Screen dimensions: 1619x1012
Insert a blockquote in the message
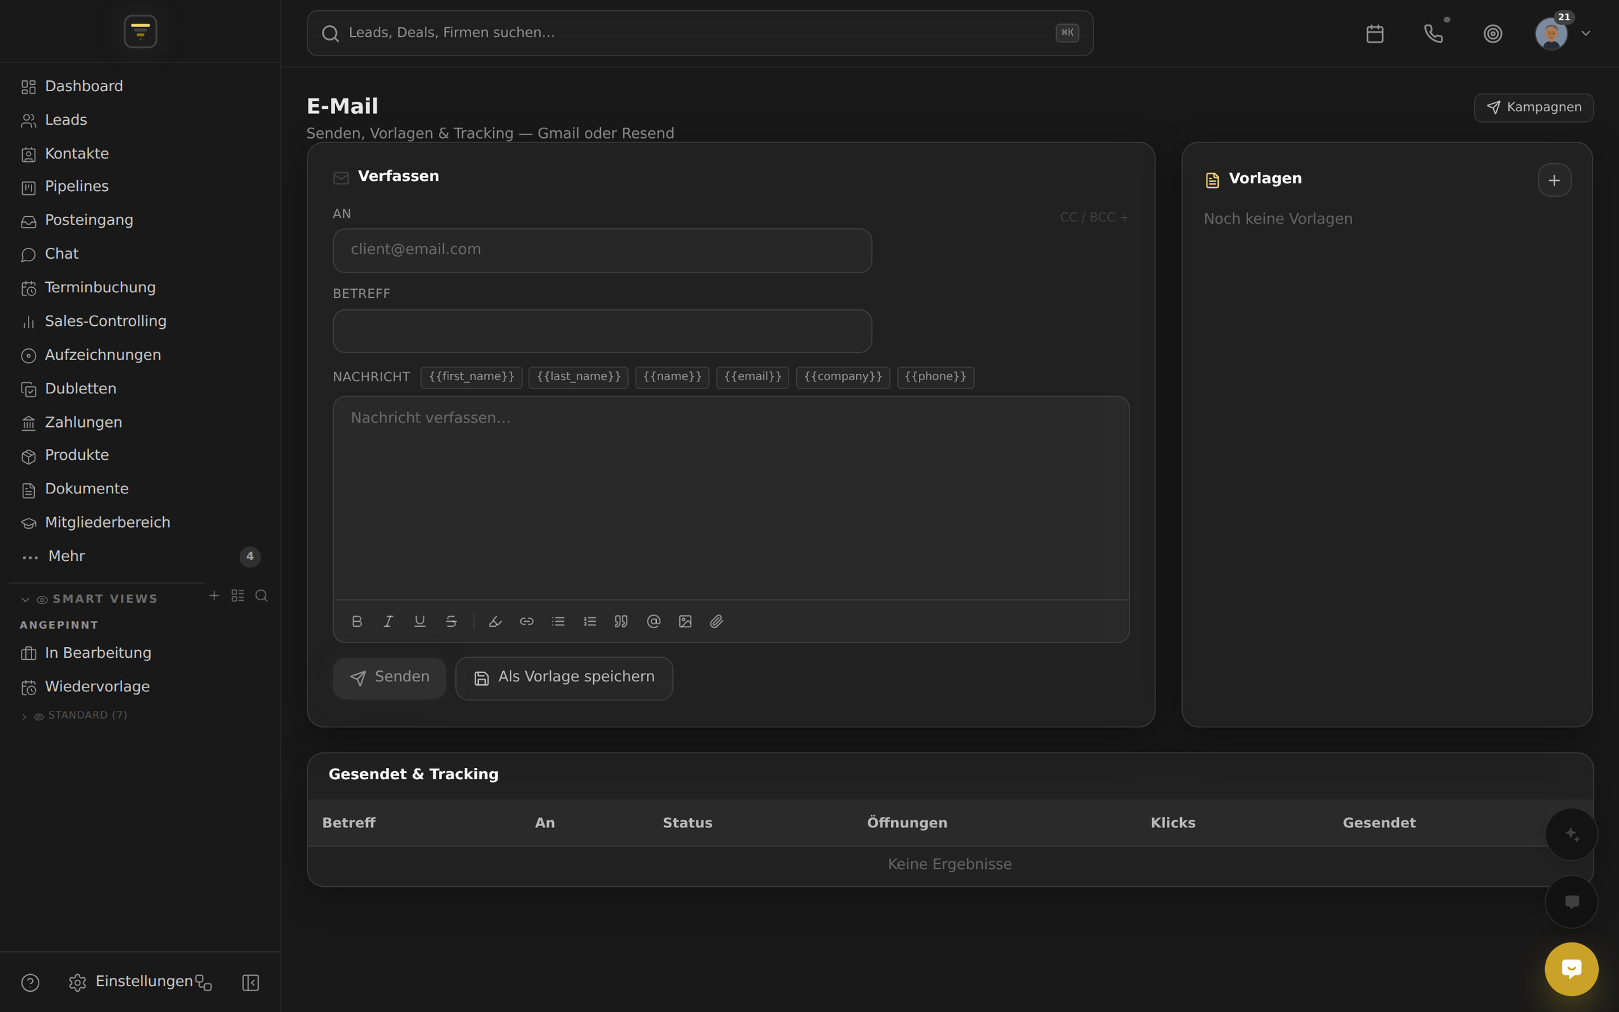pyautogui.click(x=622, y=621)
